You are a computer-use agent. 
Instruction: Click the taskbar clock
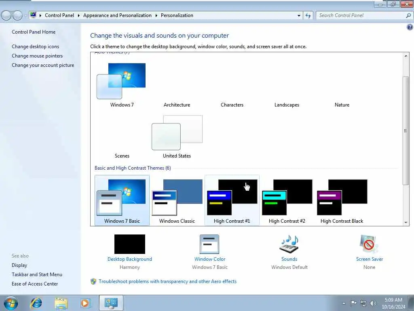(x=393, y=303)
